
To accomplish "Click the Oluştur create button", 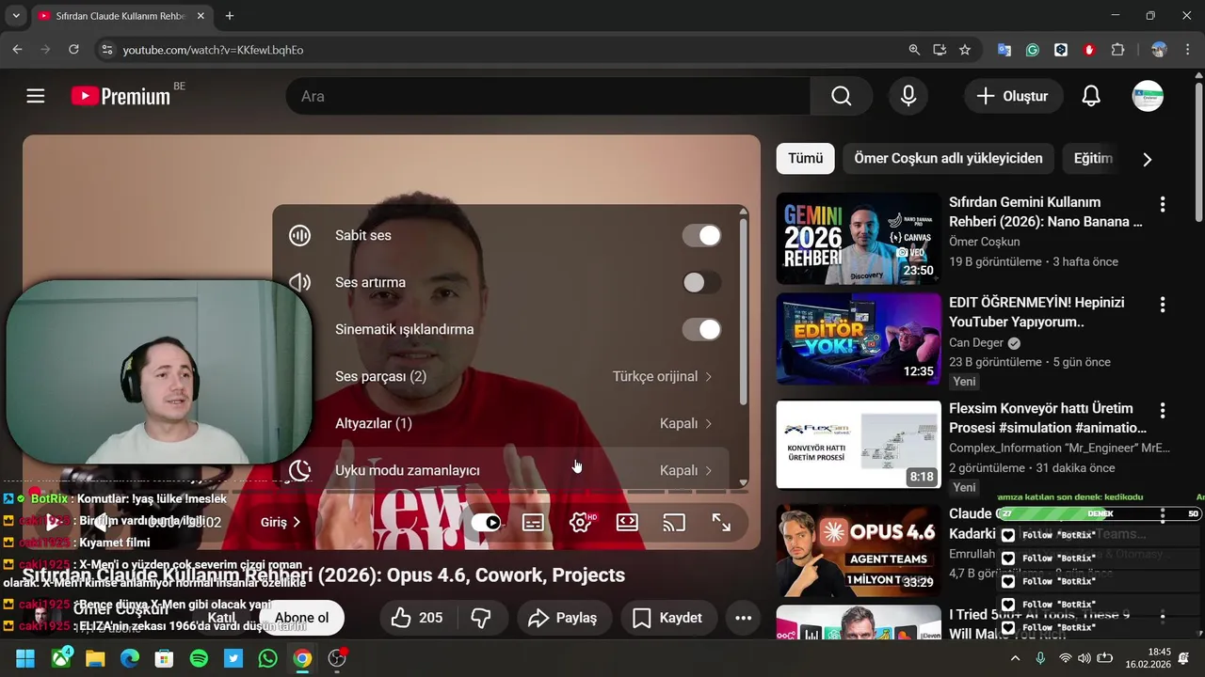I will pyautogui.click(x=1013, y=96).
